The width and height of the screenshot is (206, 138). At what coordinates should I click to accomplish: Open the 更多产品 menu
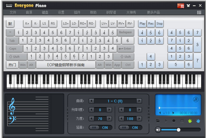click(153, 12)
